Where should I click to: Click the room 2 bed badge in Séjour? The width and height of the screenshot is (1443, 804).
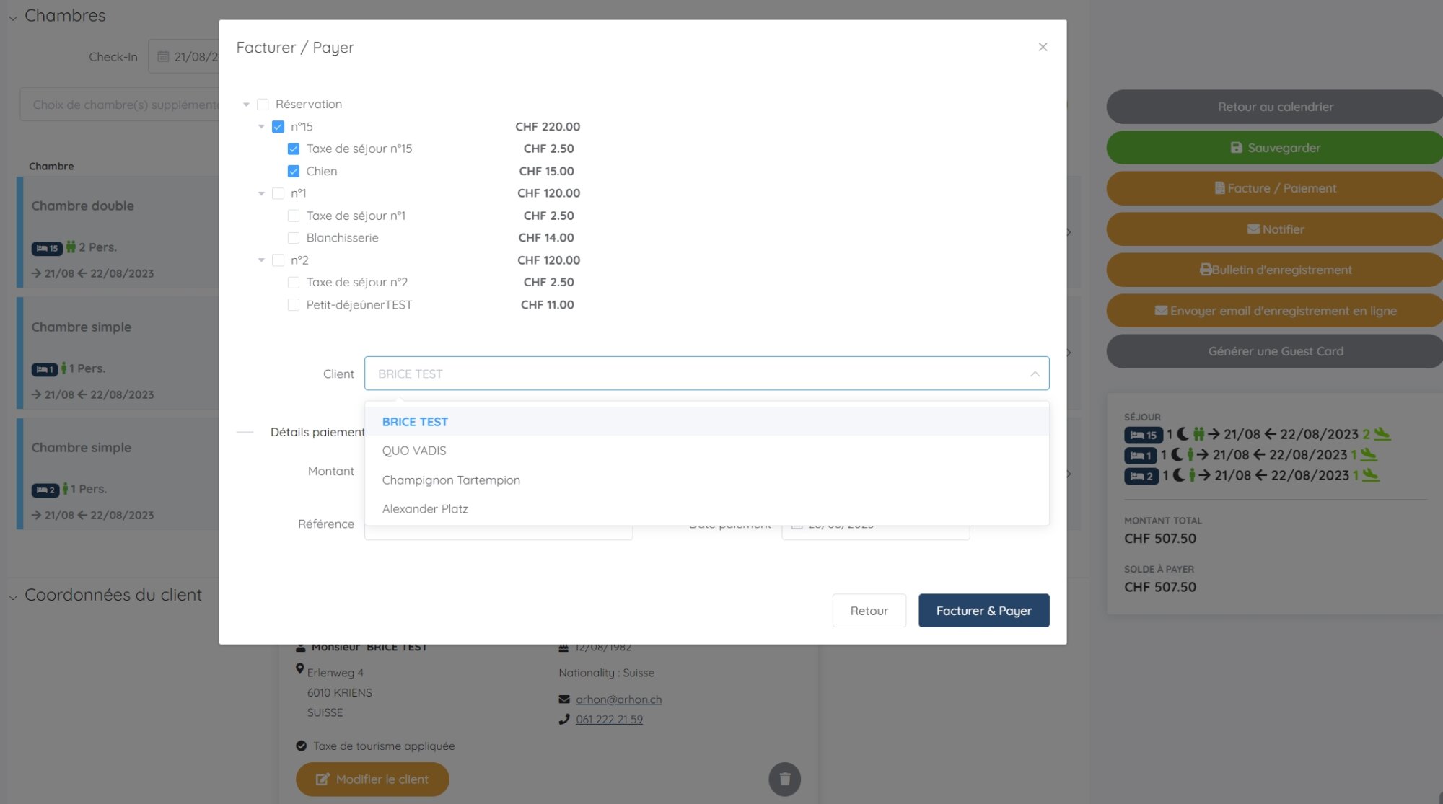pyautogui.click(x=1141, y=476)
